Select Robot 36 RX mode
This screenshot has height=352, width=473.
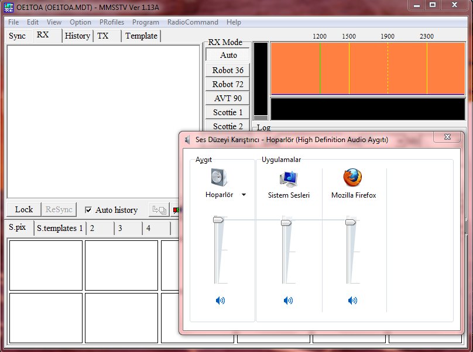pyautogui.click(x=228, y=70)
